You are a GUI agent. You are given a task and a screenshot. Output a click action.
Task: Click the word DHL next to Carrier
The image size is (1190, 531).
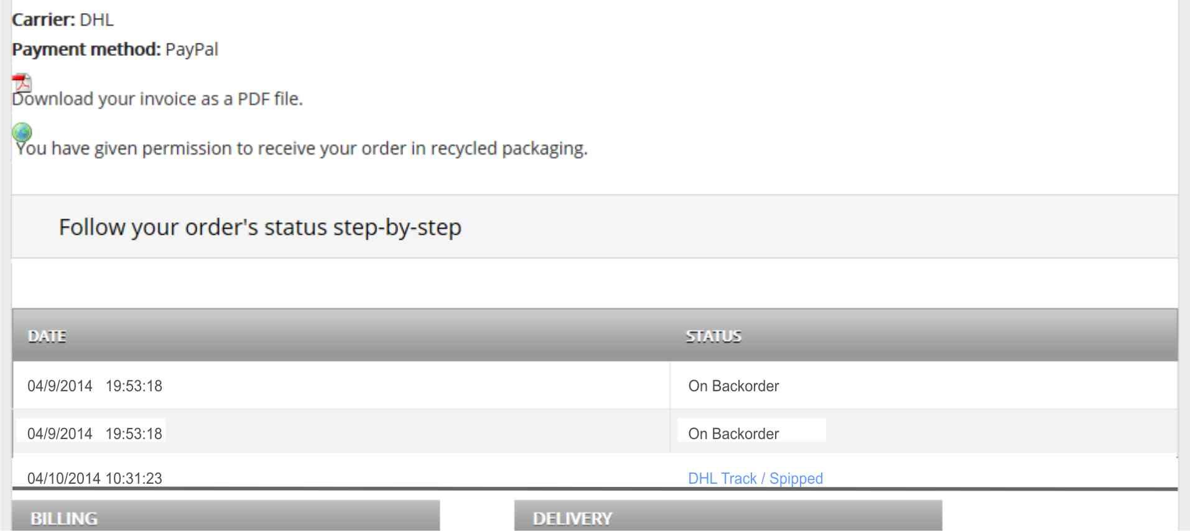click(x=97, y=20)
